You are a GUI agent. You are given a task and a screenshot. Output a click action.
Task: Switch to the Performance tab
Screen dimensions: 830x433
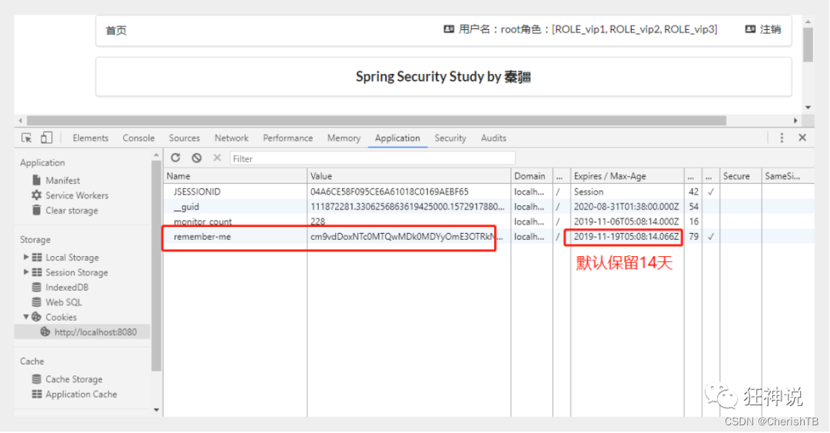click(288, 138)
